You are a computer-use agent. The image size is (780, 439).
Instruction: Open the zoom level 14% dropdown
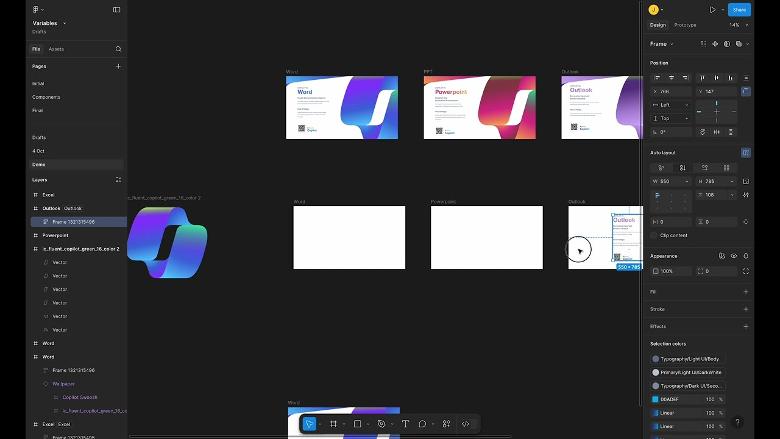739,25
